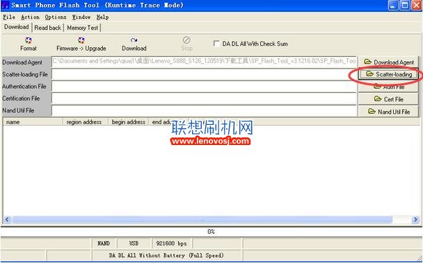Click the Firmware -> Upgrade icon

pos(81,44)
